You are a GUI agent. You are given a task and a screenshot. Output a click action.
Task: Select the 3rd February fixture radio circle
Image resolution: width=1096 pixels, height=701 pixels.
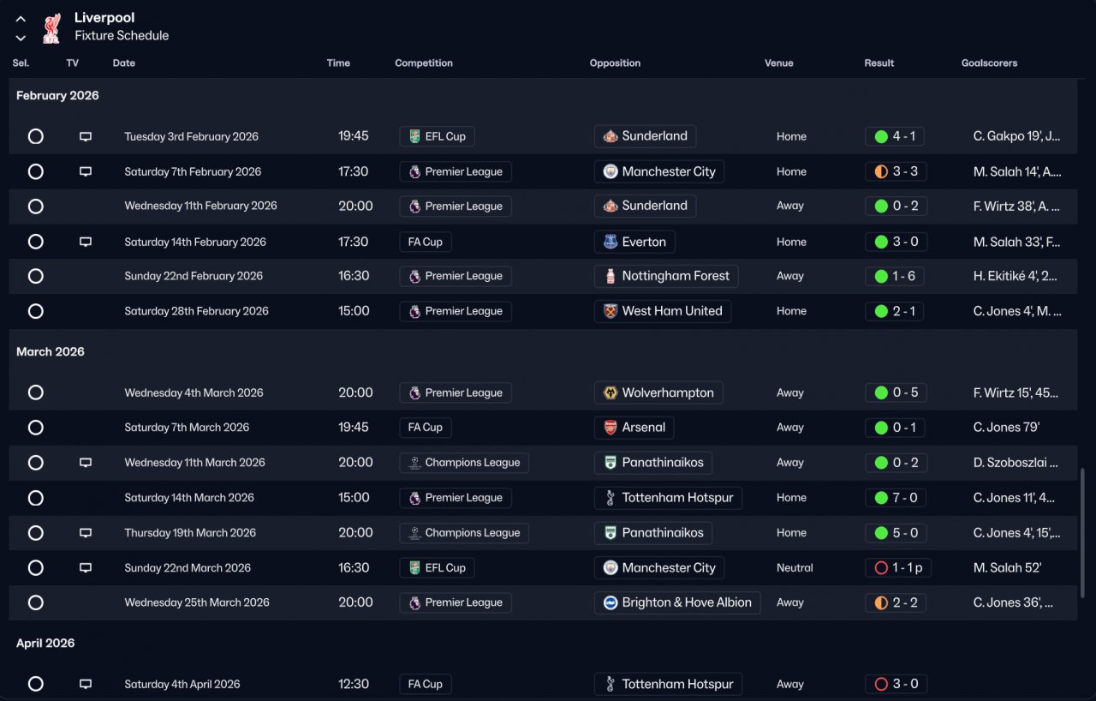tap(36, 136)
